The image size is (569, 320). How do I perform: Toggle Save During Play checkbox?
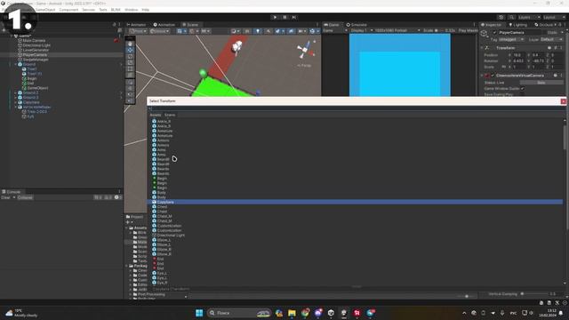coord(523,94)
